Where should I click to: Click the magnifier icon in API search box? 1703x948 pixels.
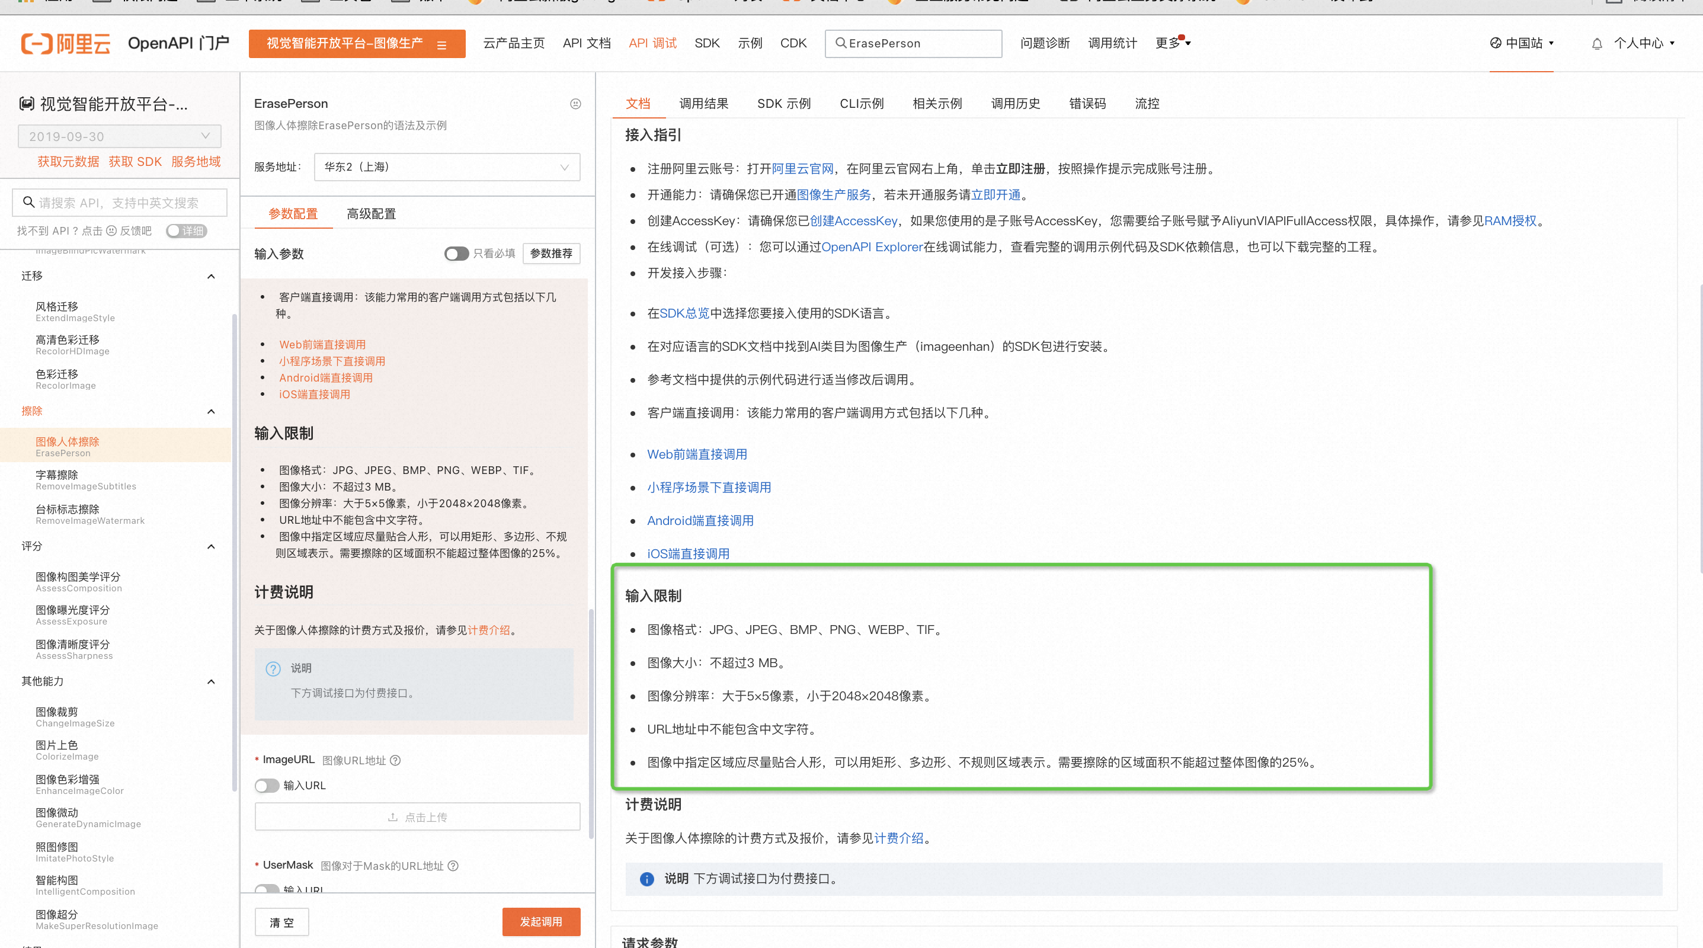tap(28, 202)
